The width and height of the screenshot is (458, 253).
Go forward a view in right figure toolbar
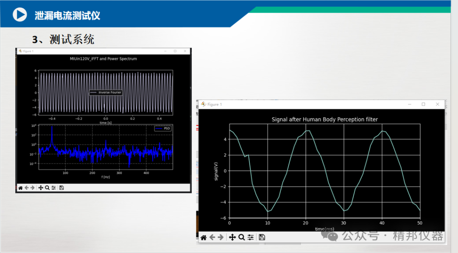click(x=221, y=237)
